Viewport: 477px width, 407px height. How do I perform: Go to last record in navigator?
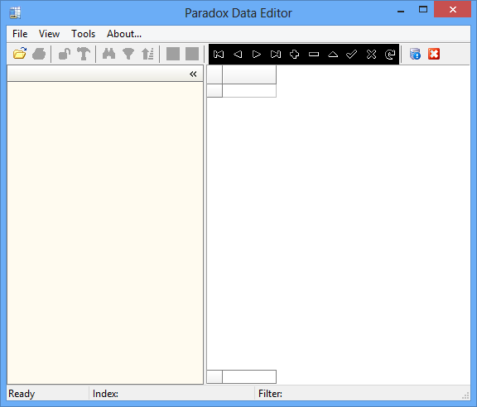pos(276,55)
